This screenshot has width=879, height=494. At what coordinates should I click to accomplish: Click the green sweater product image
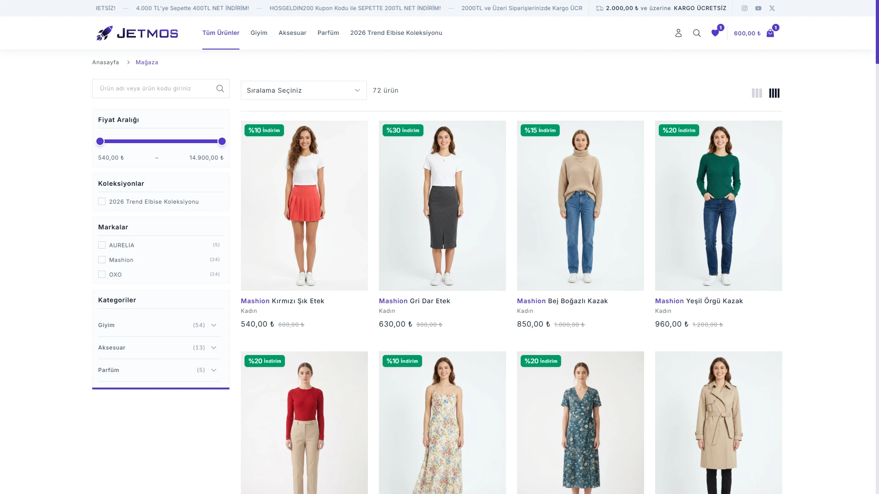click(x=718, y=205)
